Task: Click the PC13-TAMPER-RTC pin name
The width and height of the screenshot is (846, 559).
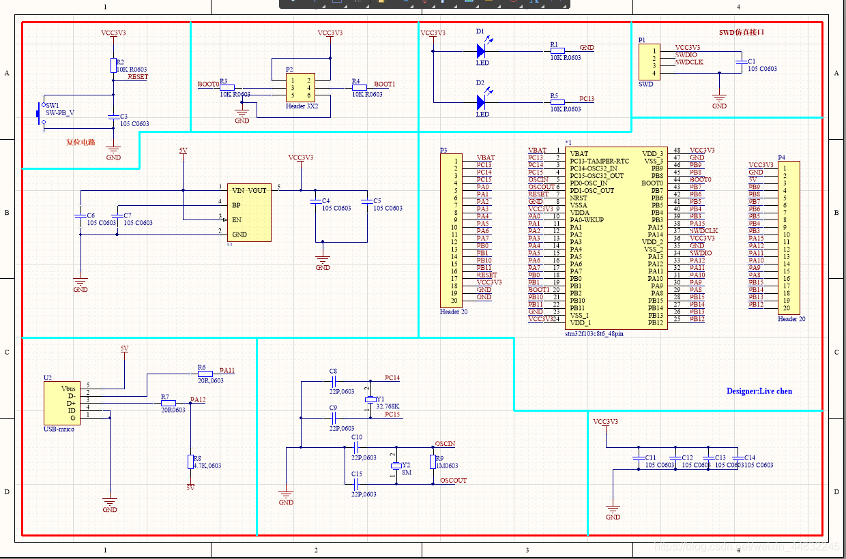Action: click(x=600, y=161)
